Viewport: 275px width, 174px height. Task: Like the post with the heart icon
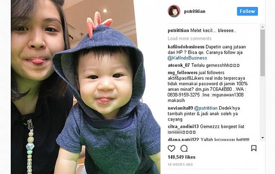171,148
